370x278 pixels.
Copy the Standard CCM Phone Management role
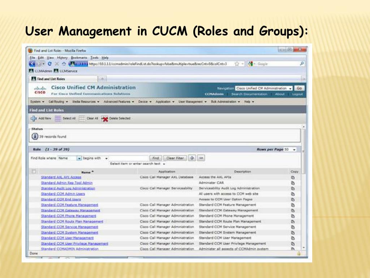293,216
